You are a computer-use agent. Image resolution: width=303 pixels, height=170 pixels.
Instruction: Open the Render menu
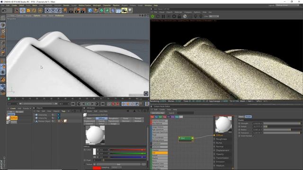point(66,5)
